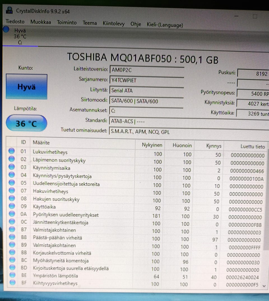Click the Luettu tieto column header
Image resolution: width=269 pixels, height=301 pixels.
point(245,146)
